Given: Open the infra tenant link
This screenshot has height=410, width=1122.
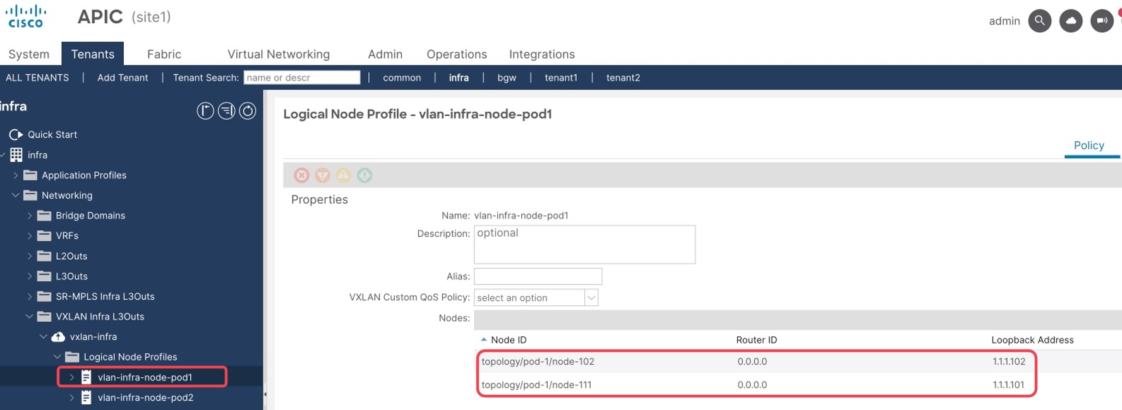Looking at the screenshot, I should click(x=459, y=78).
